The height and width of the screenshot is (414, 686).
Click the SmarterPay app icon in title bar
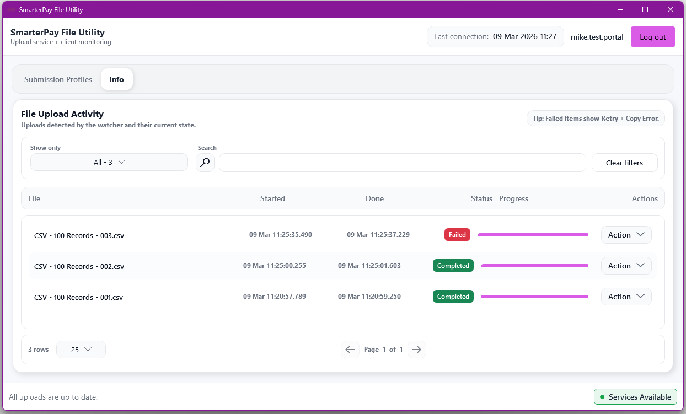click(11, 10)
